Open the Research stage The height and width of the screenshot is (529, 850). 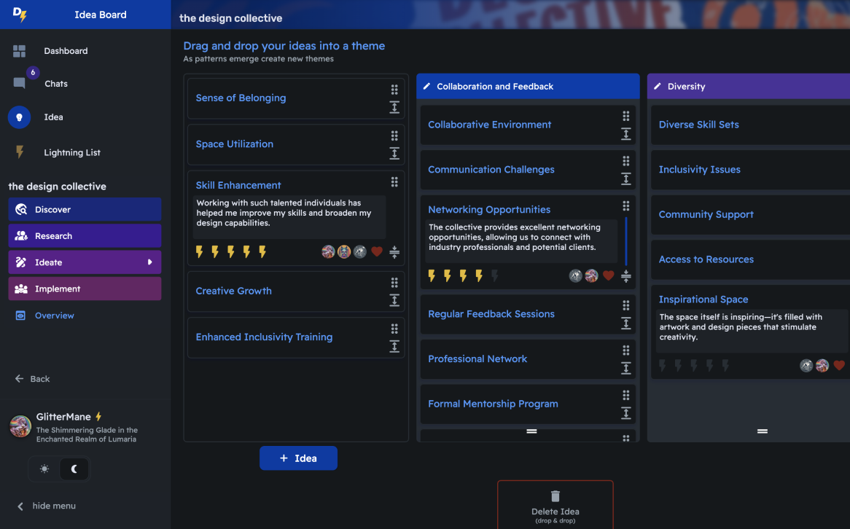coord(85,236)
